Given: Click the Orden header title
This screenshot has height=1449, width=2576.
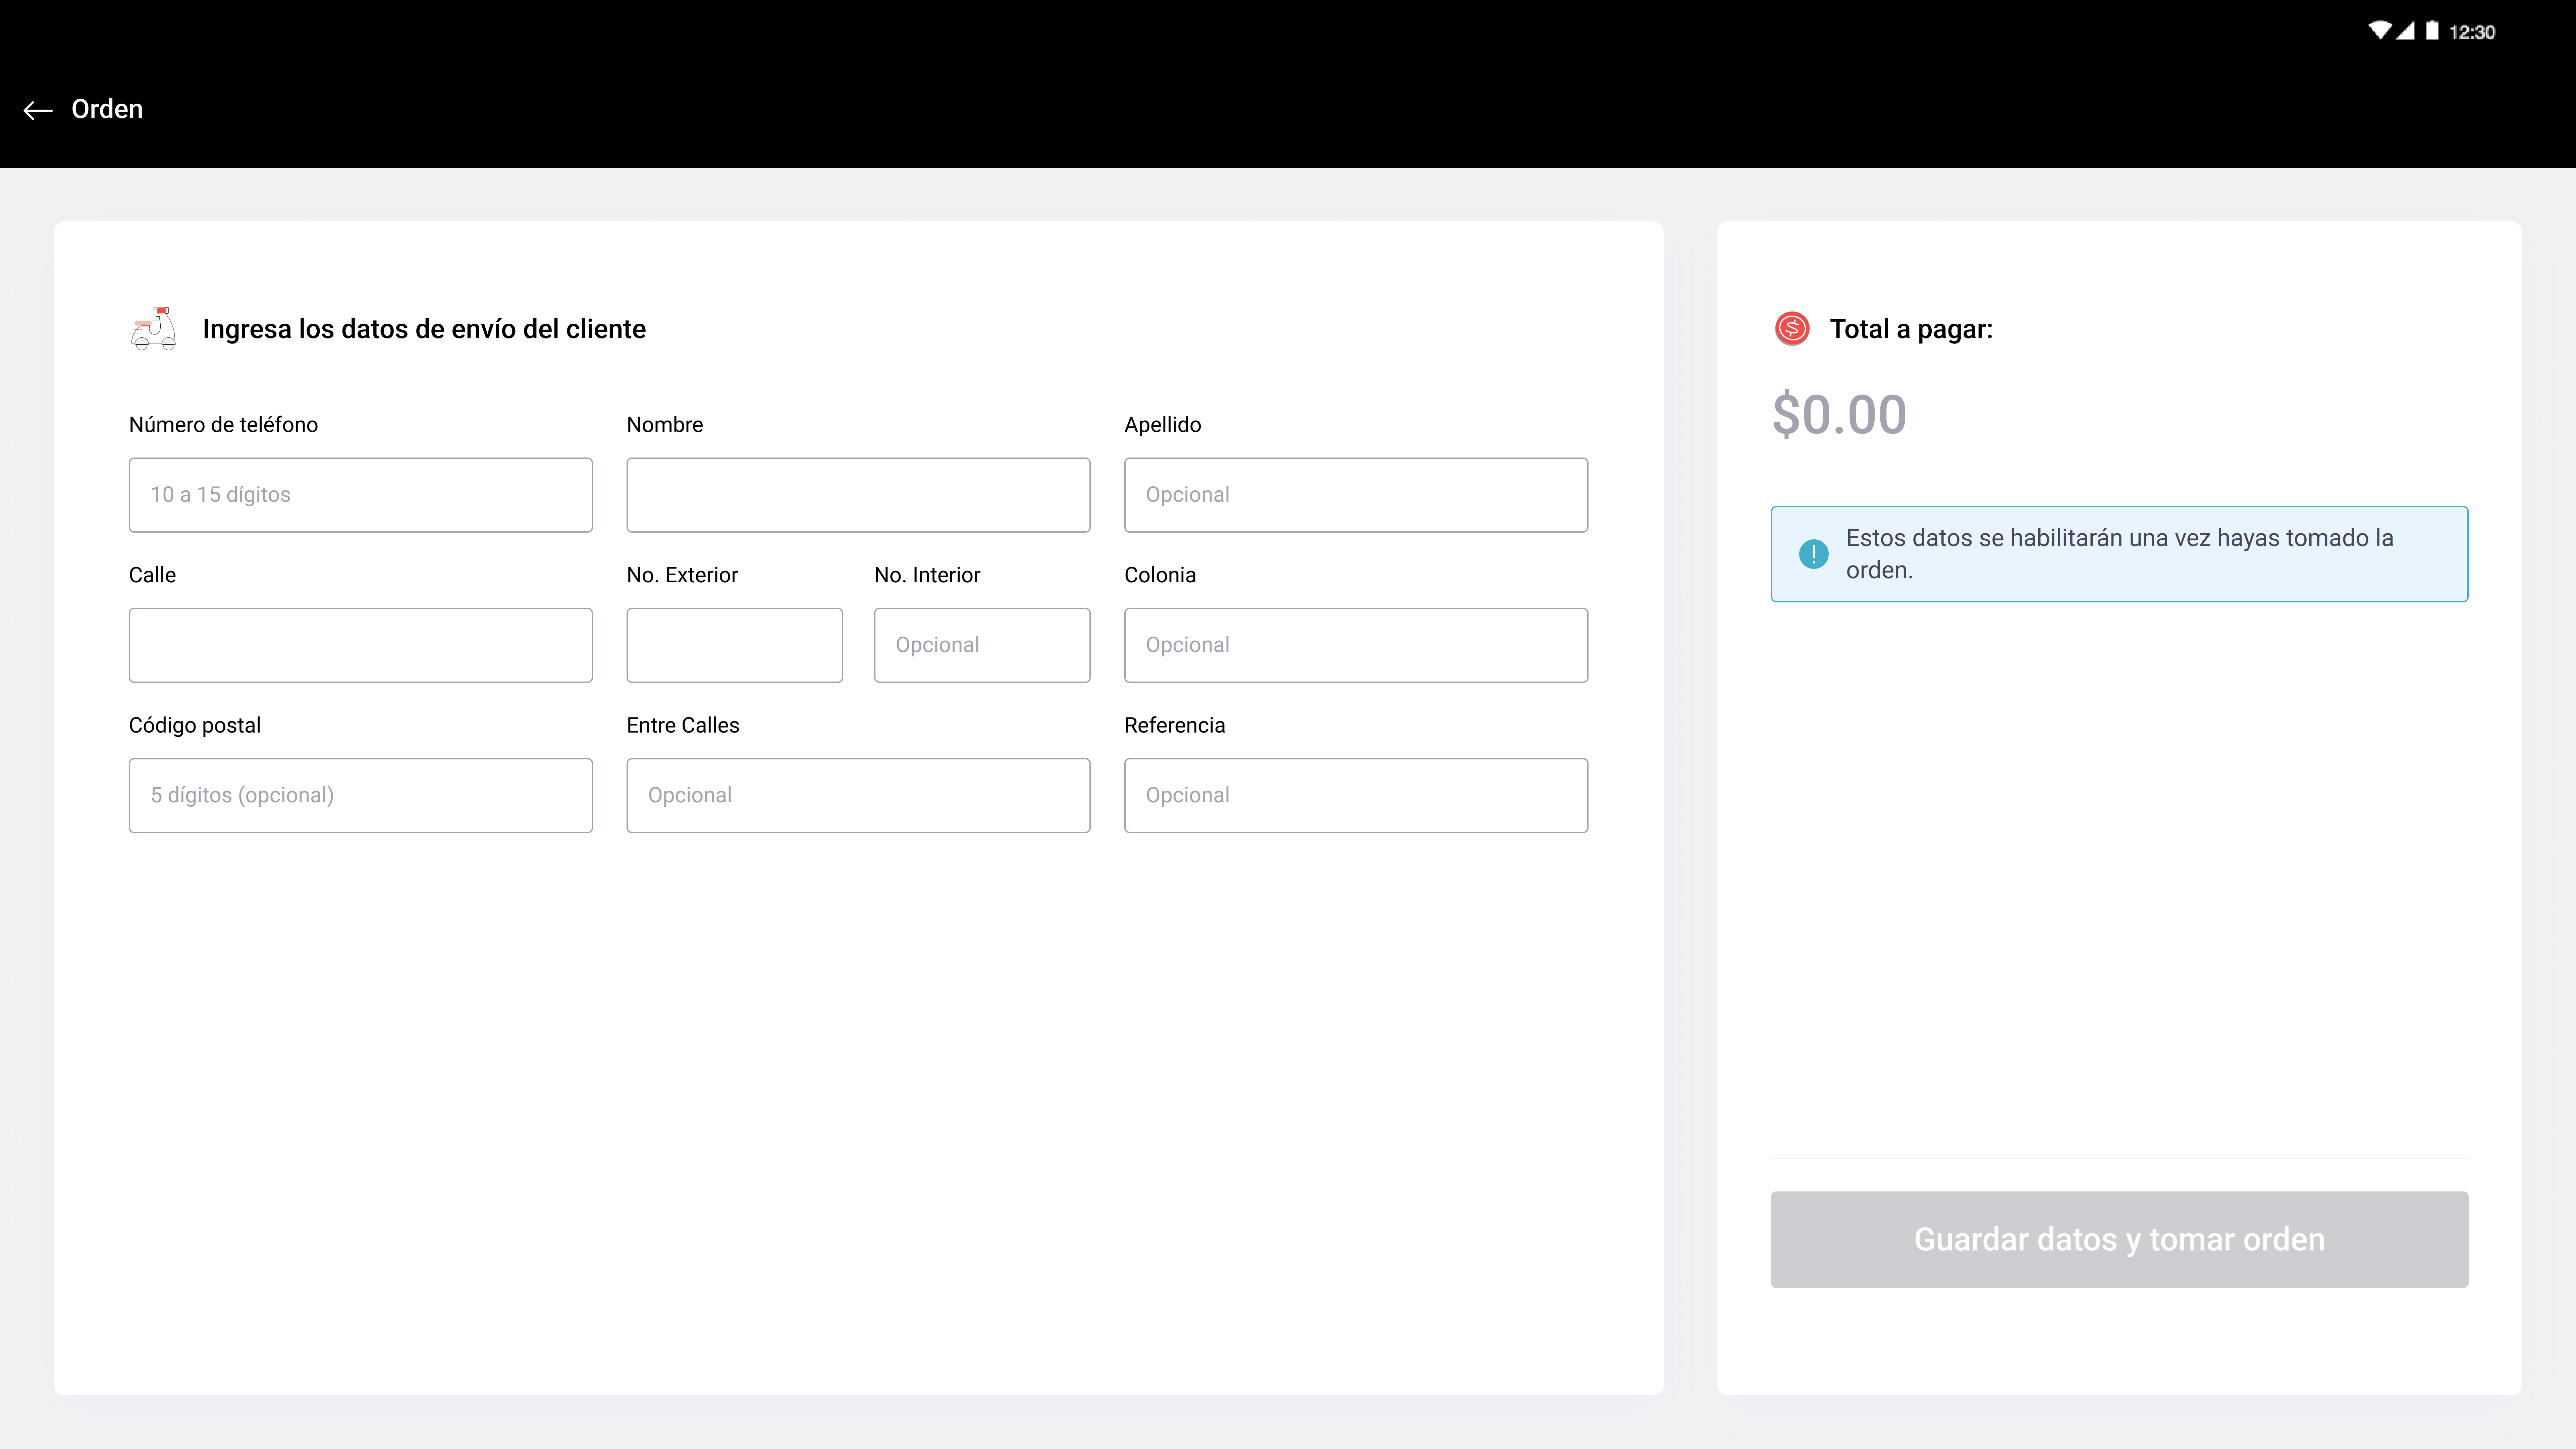Looking at the screenshot, I should (107, 109).
